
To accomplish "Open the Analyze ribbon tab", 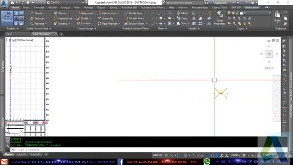I will pos(65,8).
